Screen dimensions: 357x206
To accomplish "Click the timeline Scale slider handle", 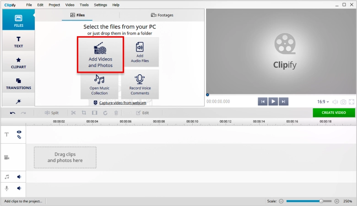I will pyautogui.click(x=321, y=201).
